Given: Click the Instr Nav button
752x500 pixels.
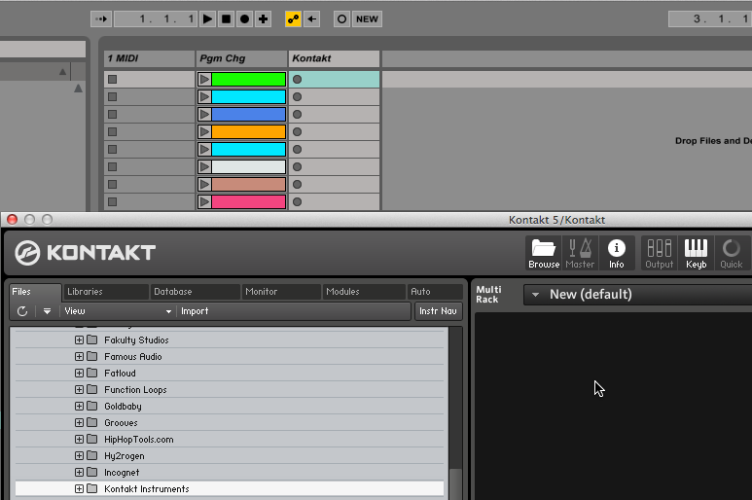Looking at the screenshot, I should (439, 311).
